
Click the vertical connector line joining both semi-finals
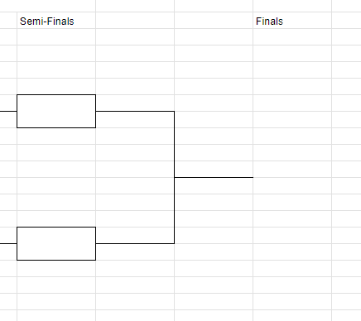[174, 177]
